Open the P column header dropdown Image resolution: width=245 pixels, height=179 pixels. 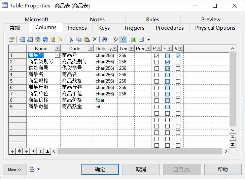(x=159, y=49)
